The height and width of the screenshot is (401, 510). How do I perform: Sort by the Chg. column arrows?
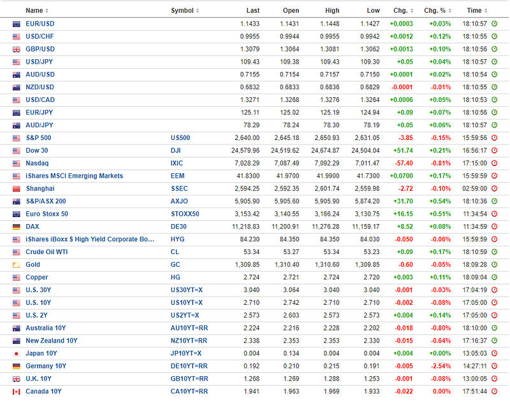412,11
